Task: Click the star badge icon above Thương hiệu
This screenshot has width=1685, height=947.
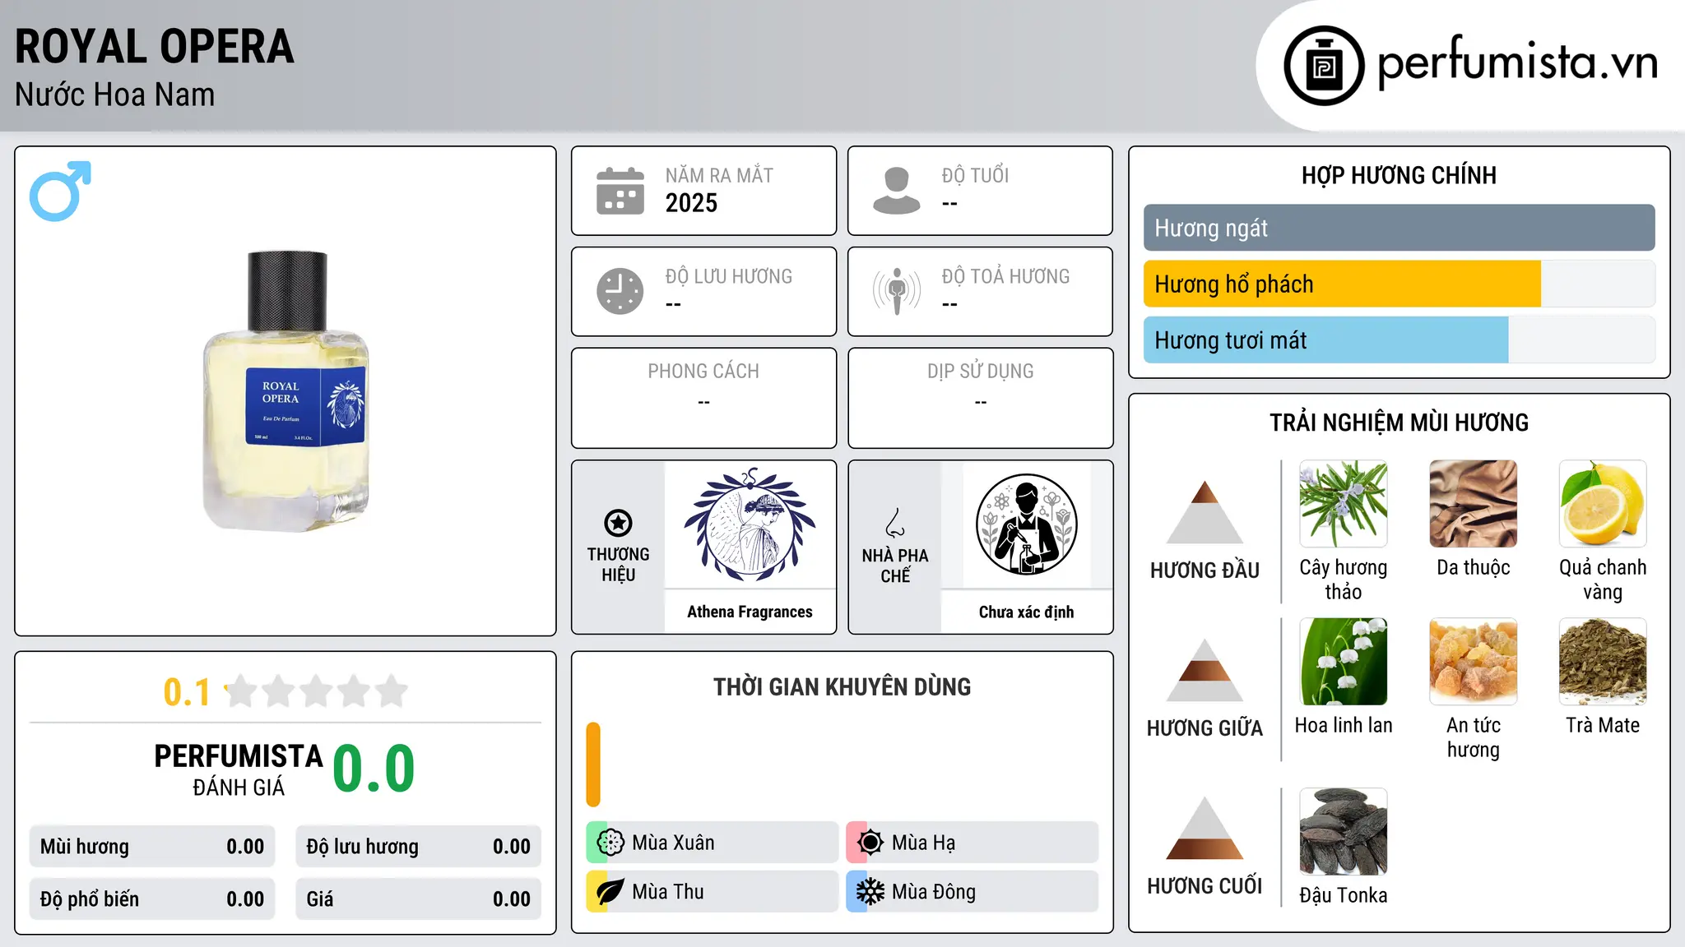Action: pyautogui.click(x=618, y=523)
